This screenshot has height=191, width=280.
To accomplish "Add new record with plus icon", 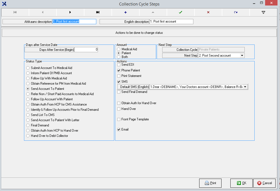I will coord(126,12).
